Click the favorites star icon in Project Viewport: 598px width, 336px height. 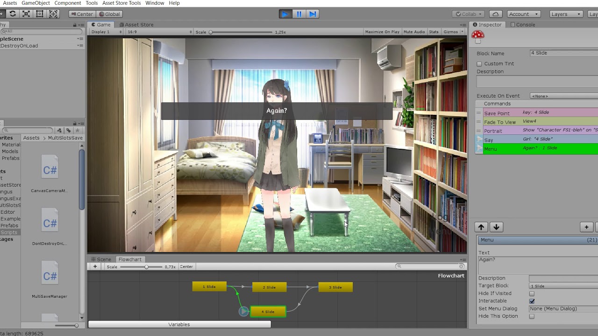[78, 130]
